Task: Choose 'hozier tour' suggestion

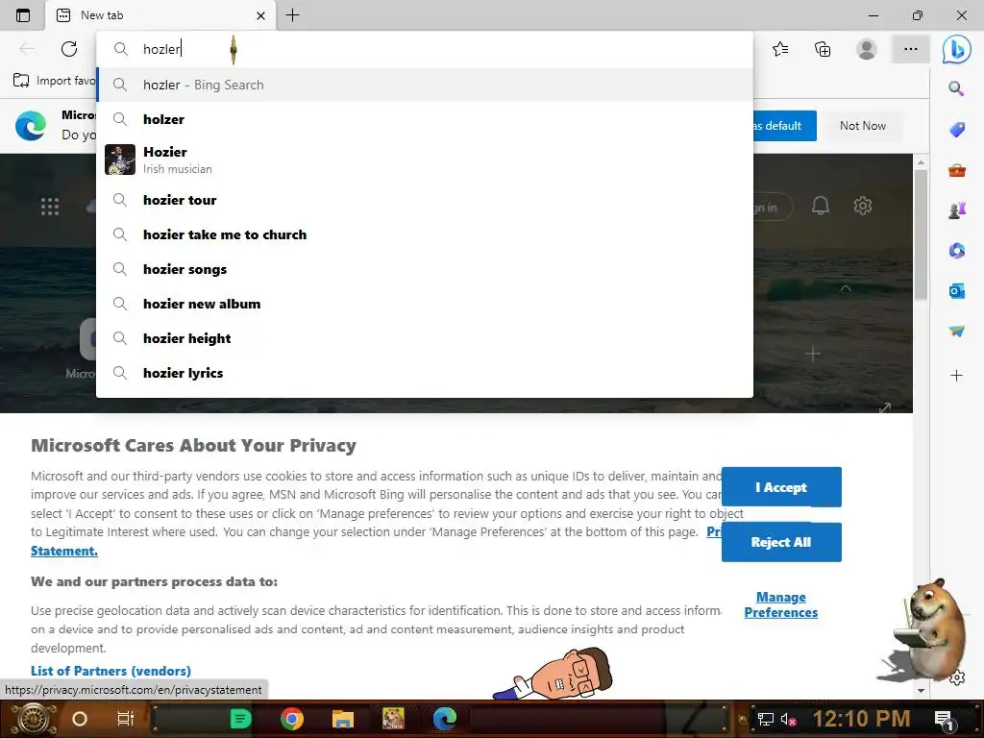Action: pos(425,200)
